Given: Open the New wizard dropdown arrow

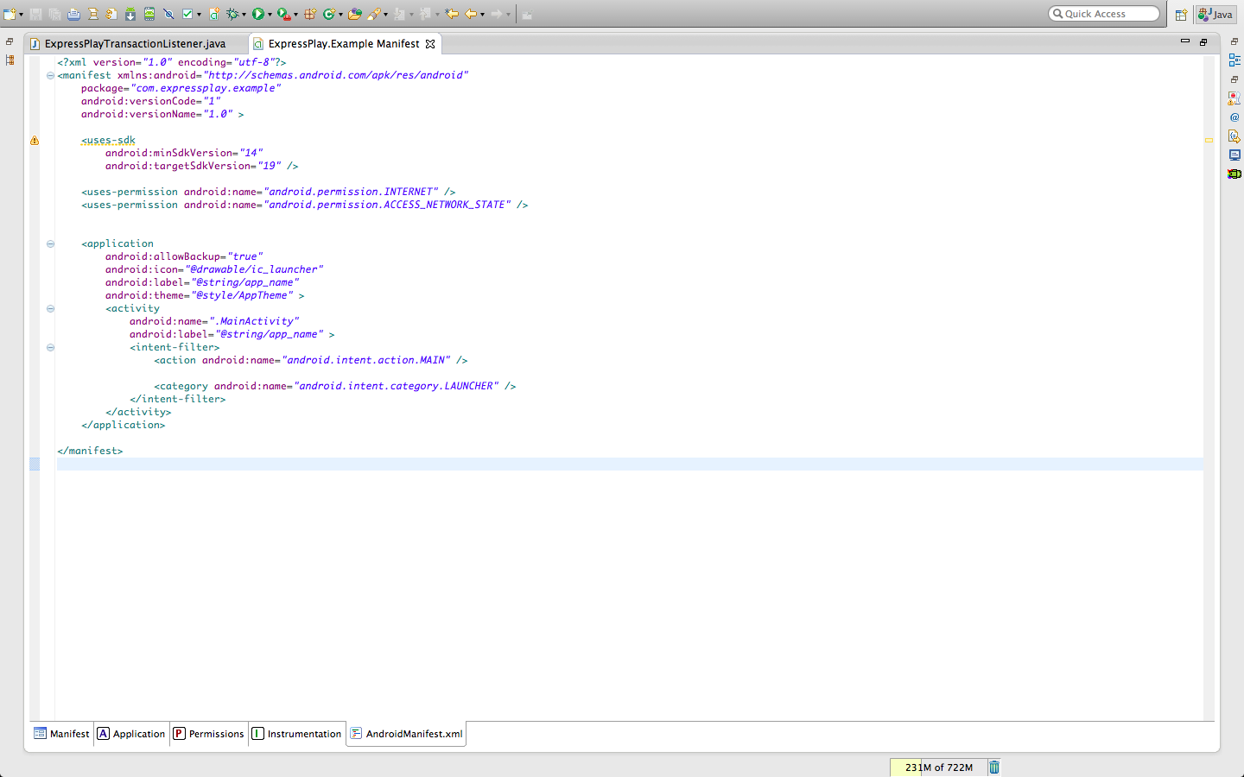Looking at the screenshot, I should point(21,15).
